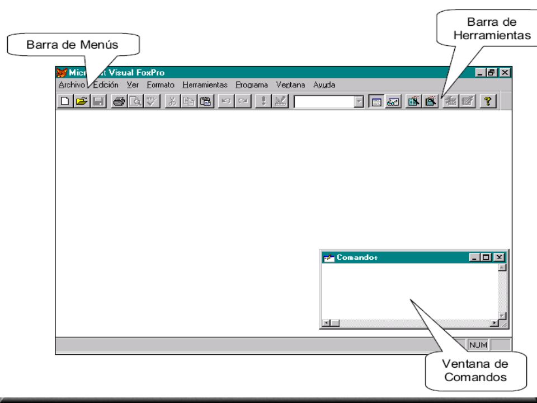Viewport: 537px width, 403px height.
Task: Click the down arrow of Comandos scrollbar
Action: click(x=502, y=316)
